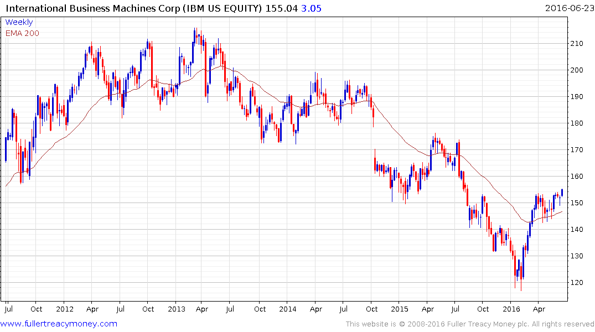Click the 2016 year label on time axis
Screen dimensions: 595x332
click(511, 309)
